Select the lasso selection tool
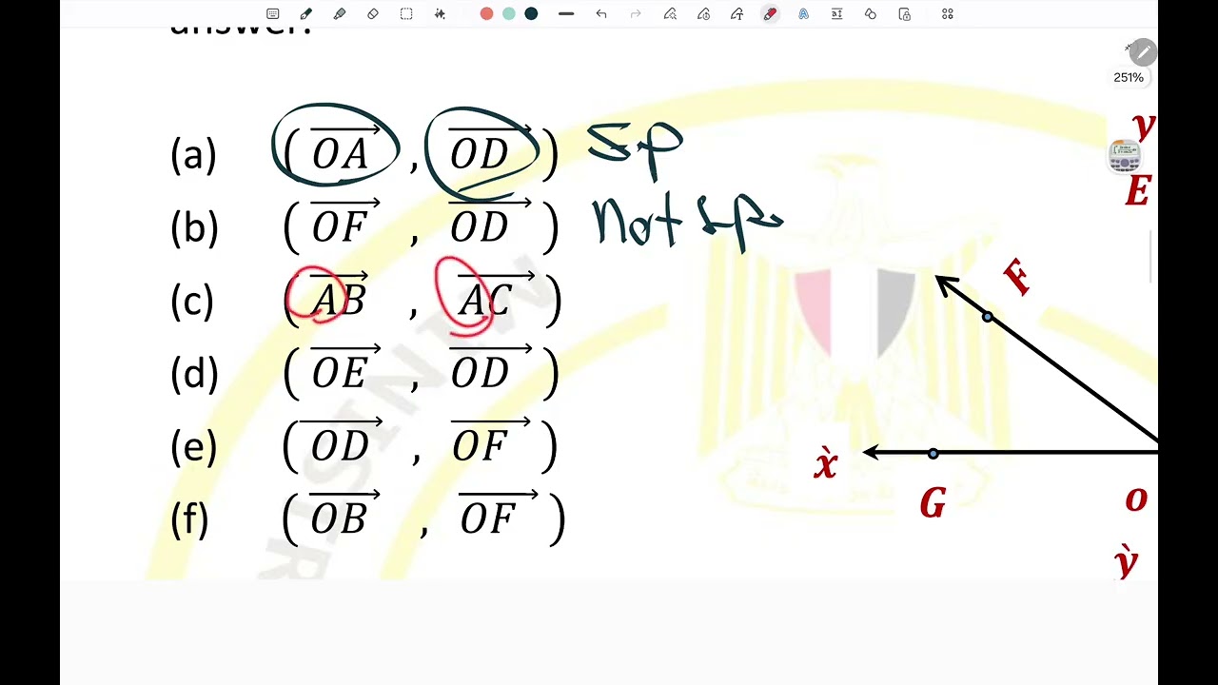1218x685 pixels. (406, 14)
